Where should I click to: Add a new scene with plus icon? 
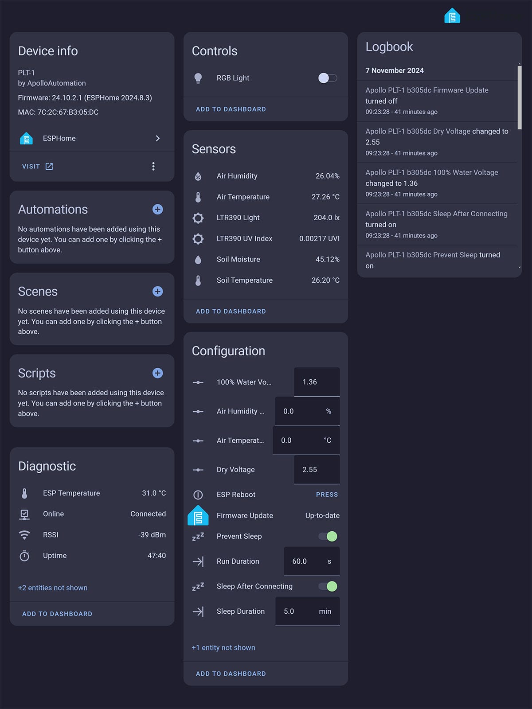(157, 292)
